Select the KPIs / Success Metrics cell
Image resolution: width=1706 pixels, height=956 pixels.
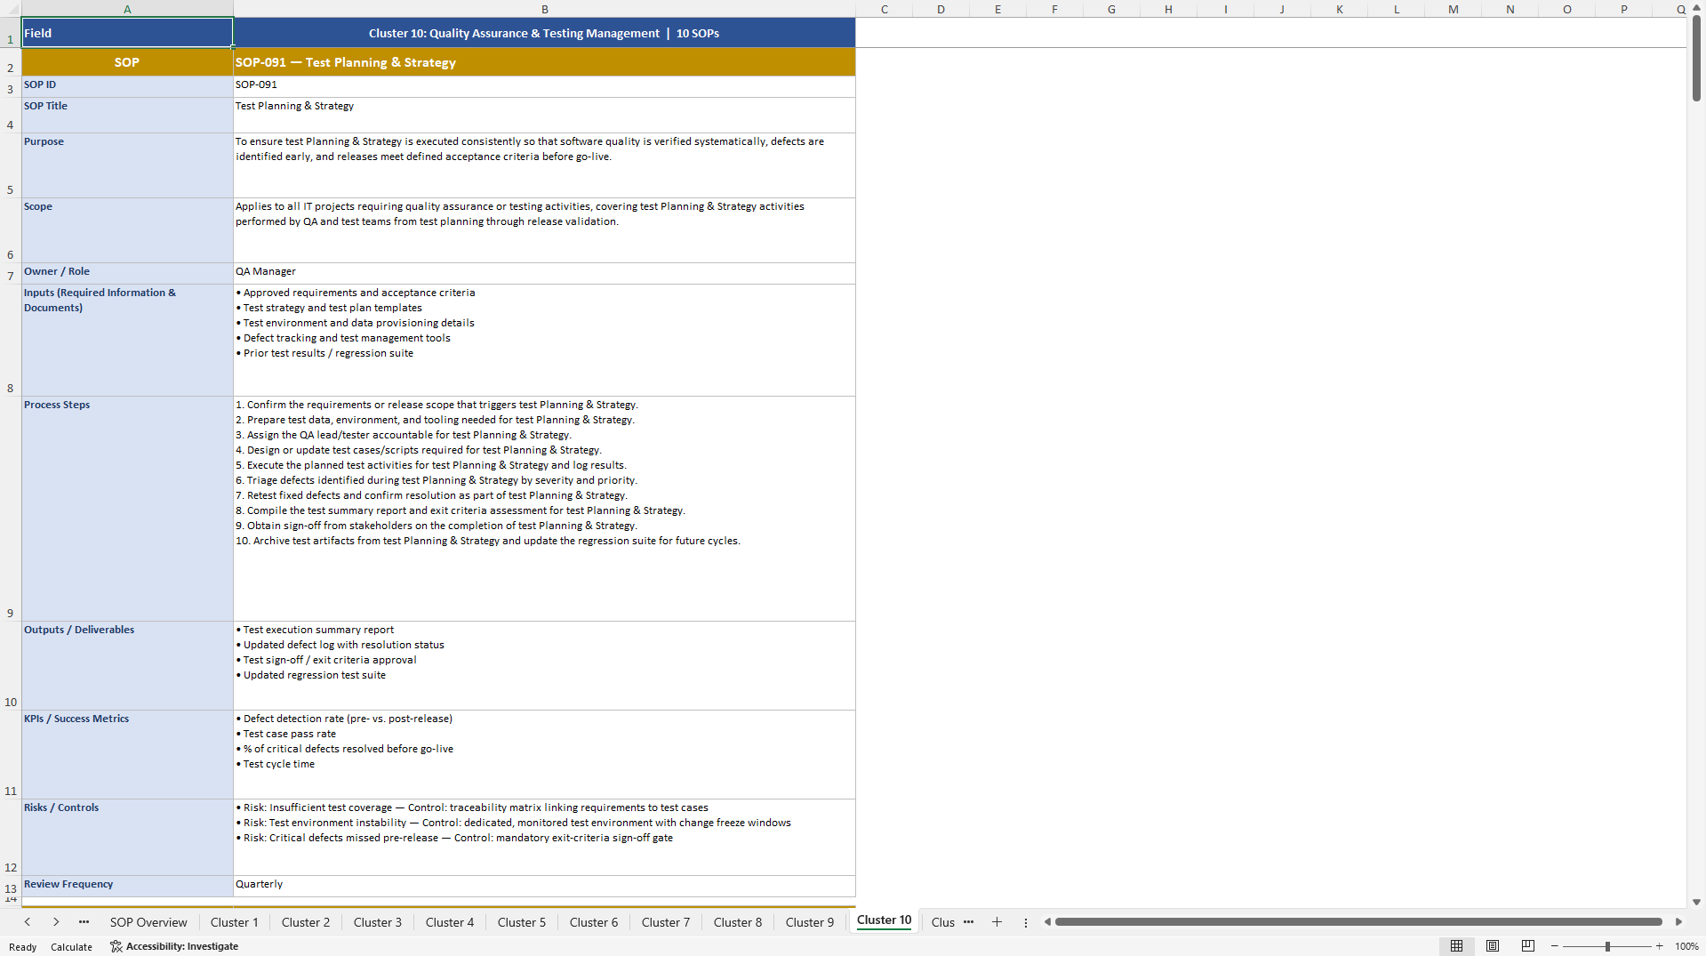127,754
